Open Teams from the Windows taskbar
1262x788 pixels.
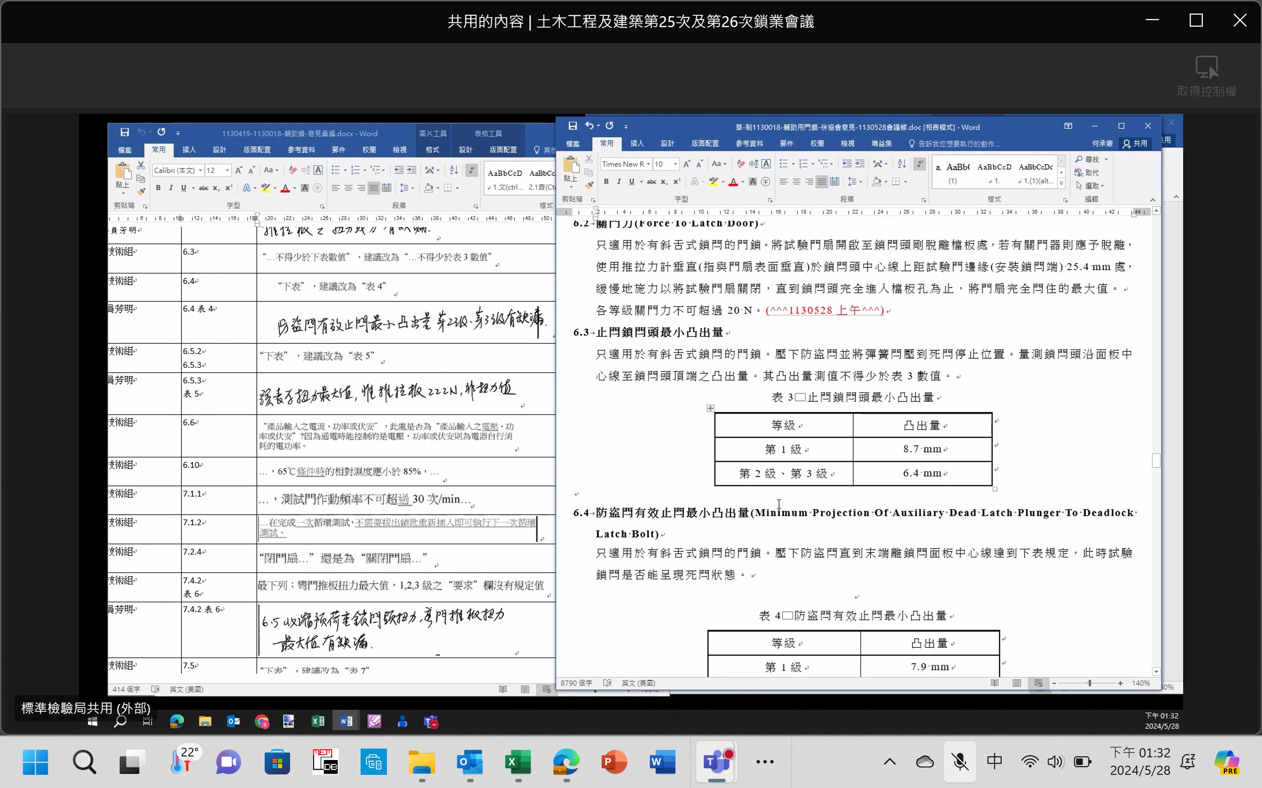[716, 762]
